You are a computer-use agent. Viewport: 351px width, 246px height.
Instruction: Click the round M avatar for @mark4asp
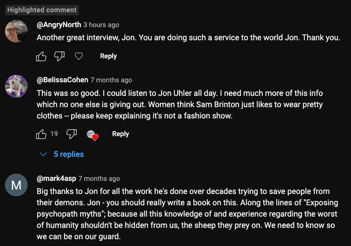click(x=16, y=185)
